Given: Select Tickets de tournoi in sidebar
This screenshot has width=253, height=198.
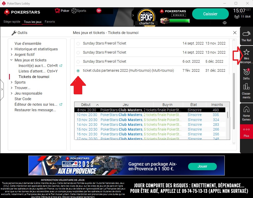Looking at the screenshot, I should [34, 77].
